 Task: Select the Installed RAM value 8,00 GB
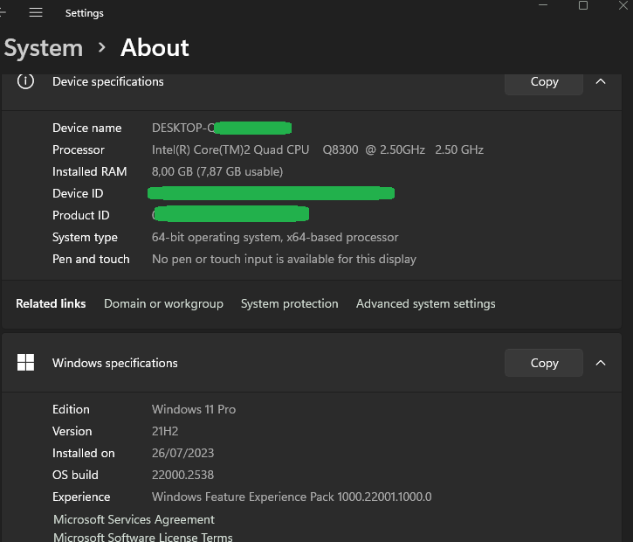(217, 171)
